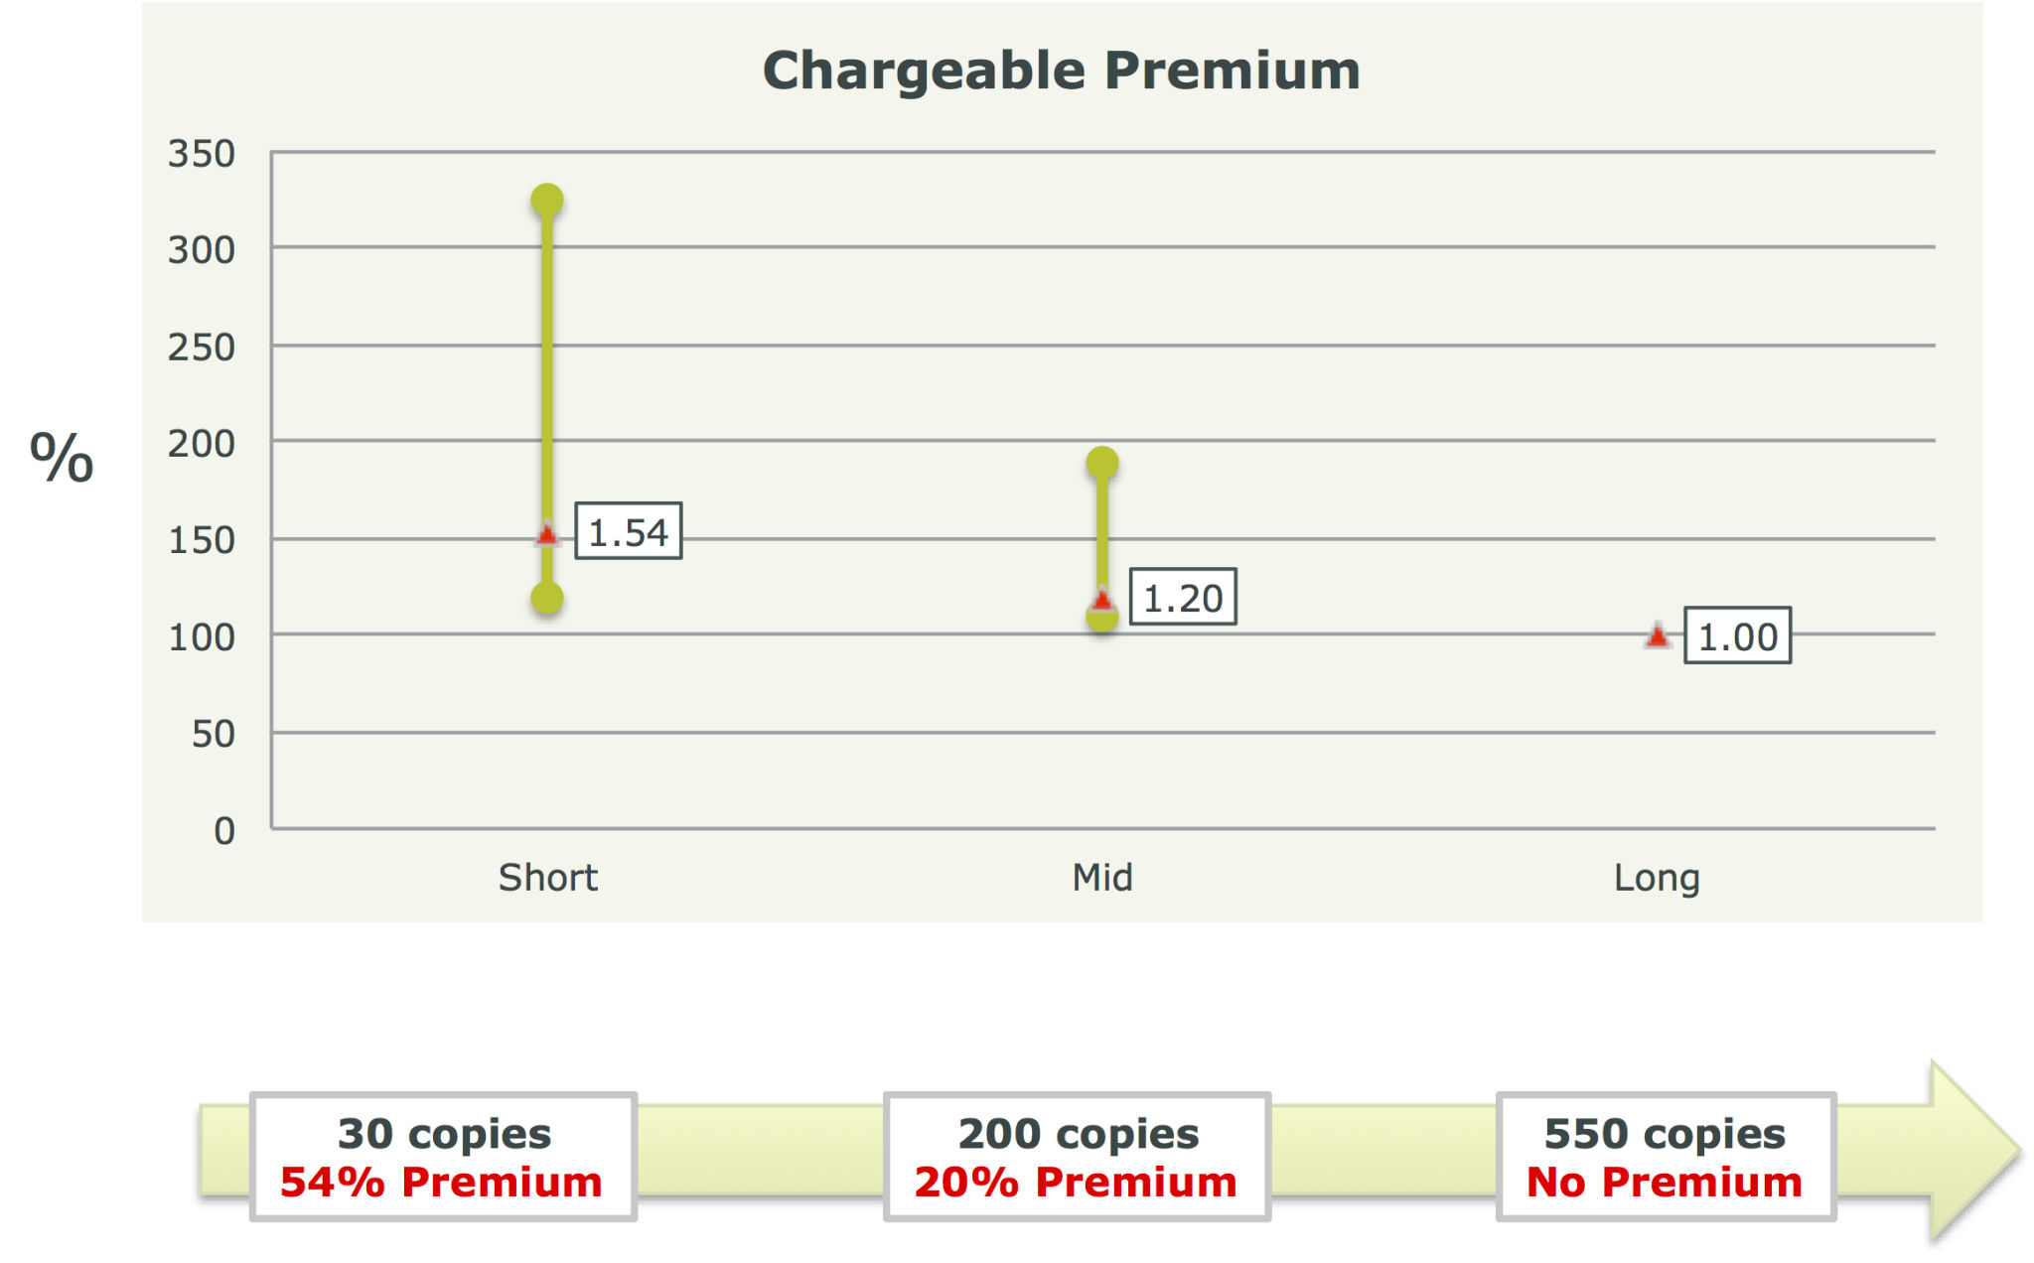2034x1263 pixels.
Task: Select the red triangle marker at 1.20
Action: click(x=1102, y=600)
